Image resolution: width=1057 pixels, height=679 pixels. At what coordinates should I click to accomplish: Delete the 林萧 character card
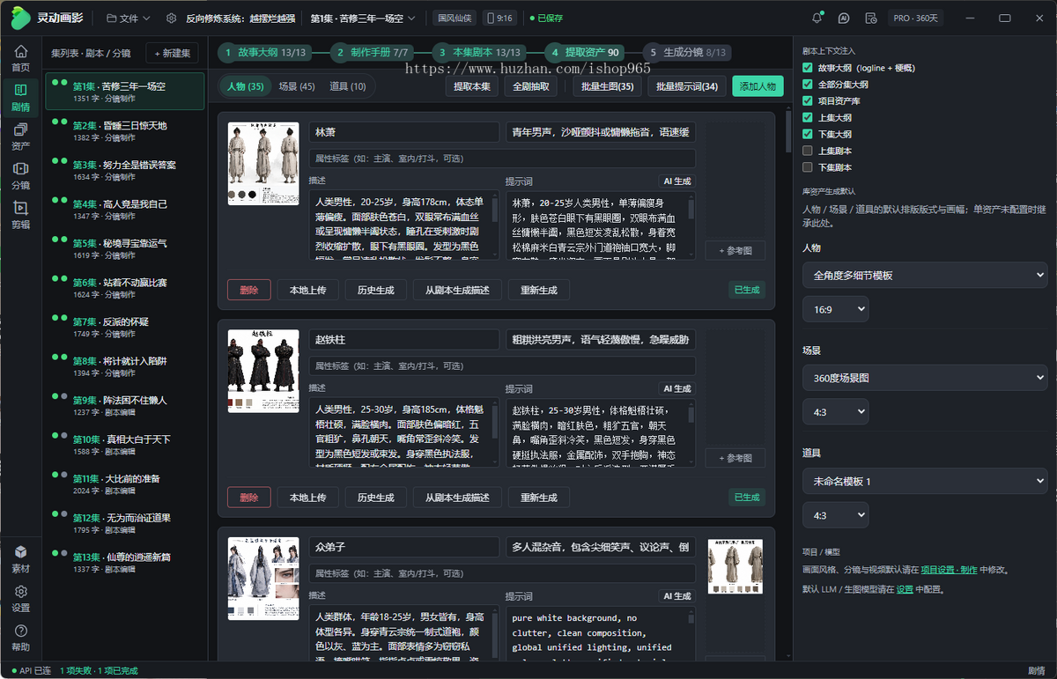click(249, 290)
